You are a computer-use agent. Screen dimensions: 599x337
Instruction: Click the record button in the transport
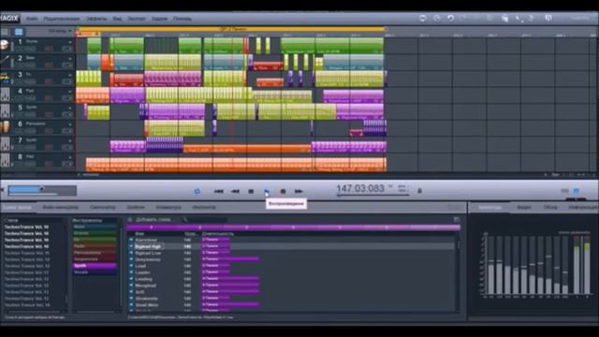pos(283,191)
